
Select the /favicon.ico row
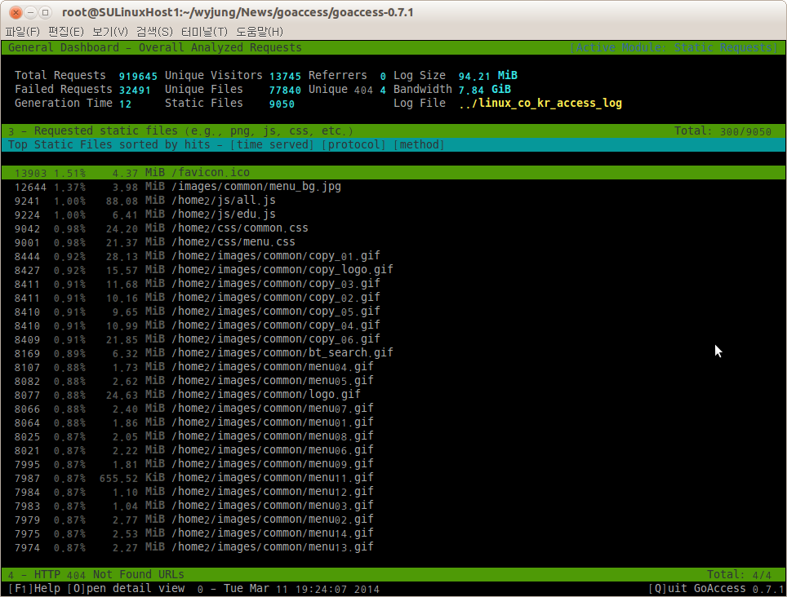[393, 172]
